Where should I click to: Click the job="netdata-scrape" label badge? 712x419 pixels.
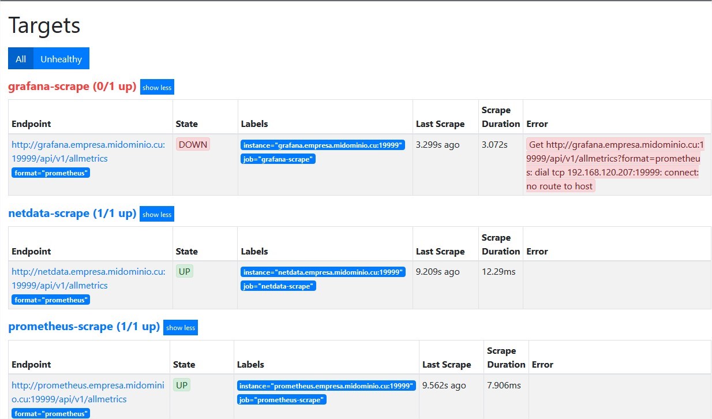279,286
